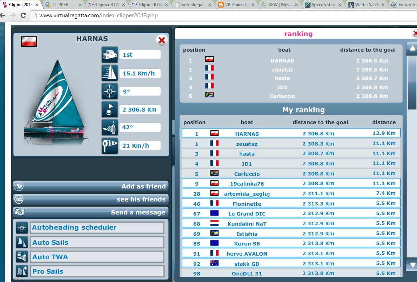Click the round icon on Add as friend
This screenshot has height=282, width=417.
pyautogui.click(x=19, y=186)
